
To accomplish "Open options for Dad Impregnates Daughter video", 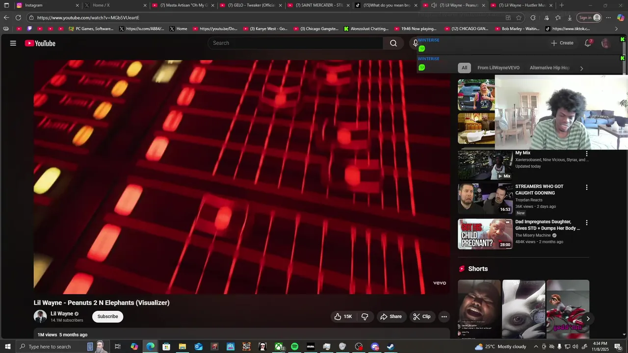I will 586,223.
